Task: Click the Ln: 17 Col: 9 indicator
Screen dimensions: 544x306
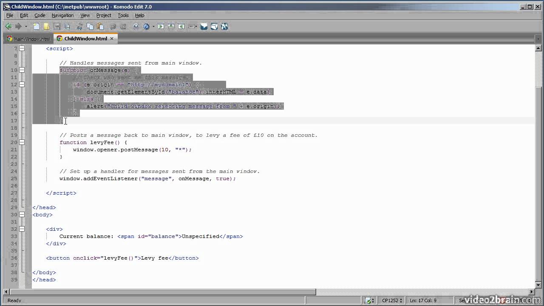Action: tap(422, 300)
